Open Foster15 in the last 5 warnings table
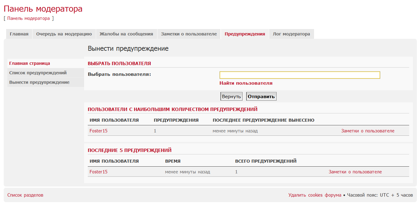 click(x=99, y=172)
